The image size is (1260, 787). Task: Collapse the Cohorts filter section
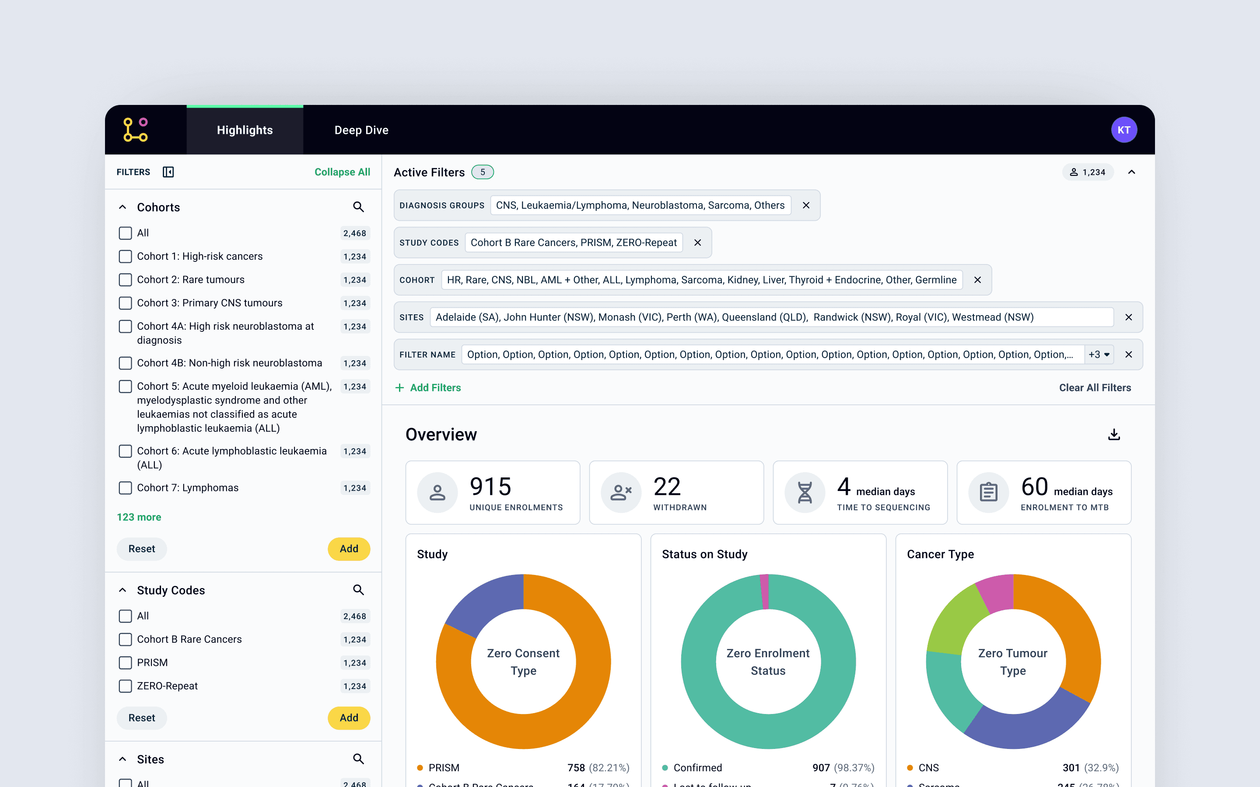coord(122,207)
